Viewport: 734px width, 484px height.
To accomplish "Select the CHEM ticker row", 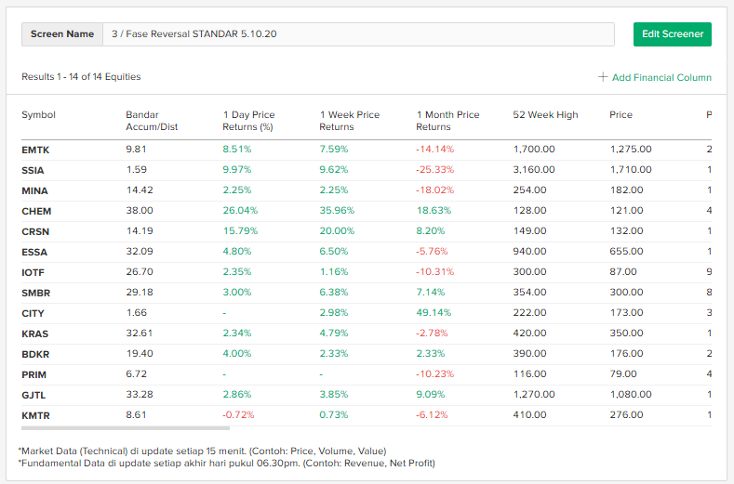I will [x=35, y=211].
